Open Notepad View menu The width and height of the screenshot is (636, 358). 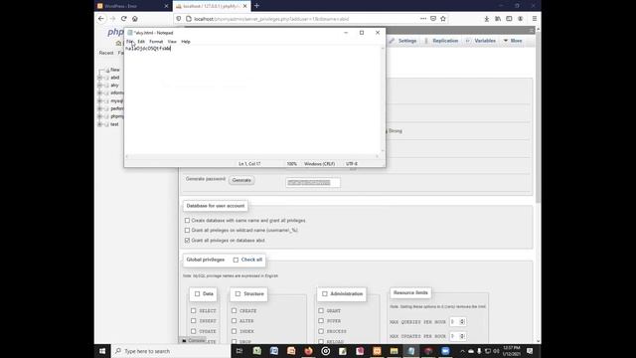point(172,42)
